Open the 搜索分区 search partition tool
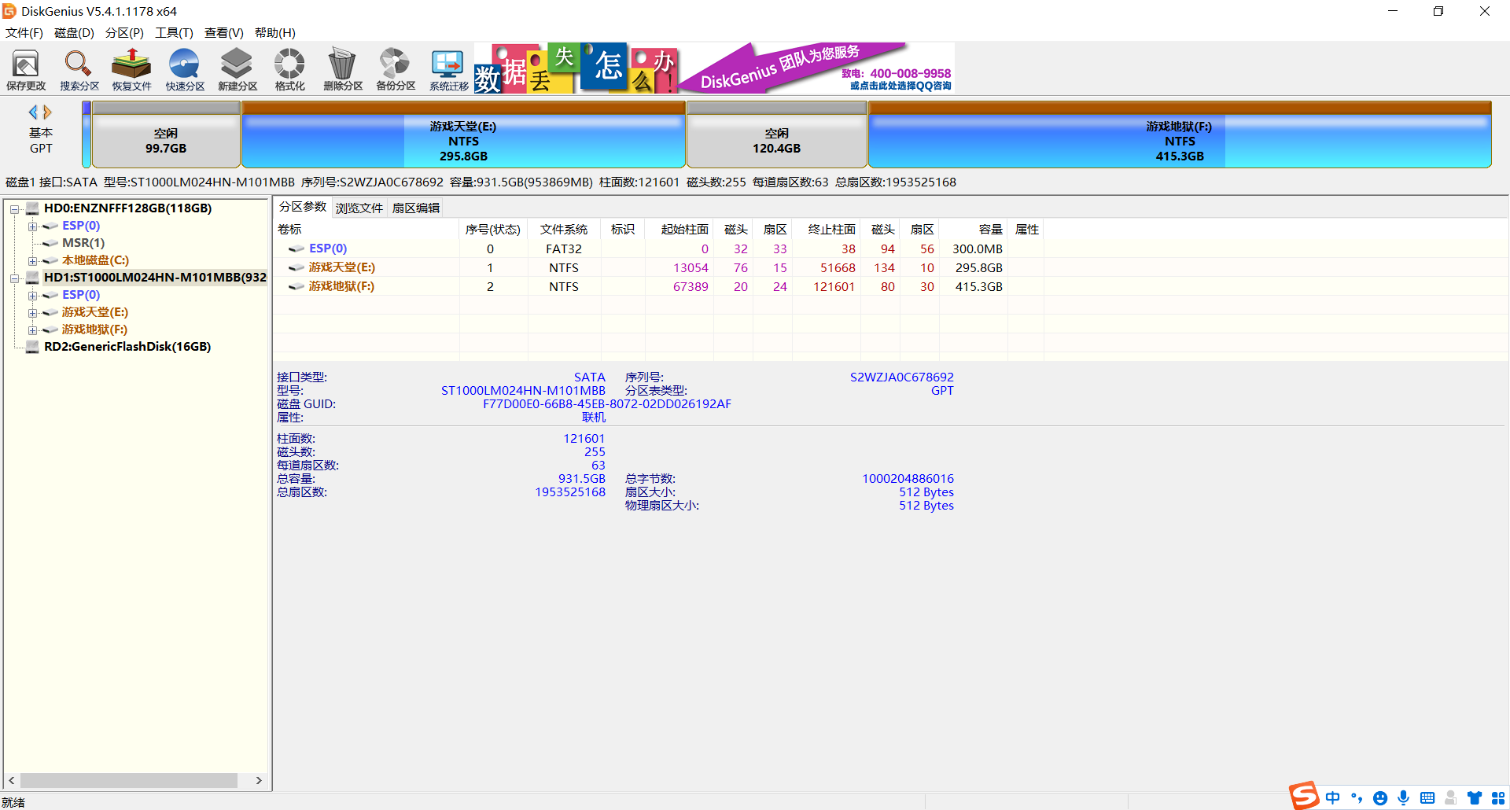This screenshot has height=810, width=1510. (79, 70)
